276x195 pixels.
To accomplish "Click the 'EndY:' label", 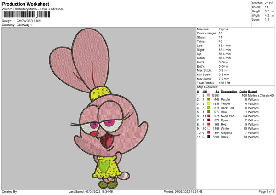I will pos(201,66).
